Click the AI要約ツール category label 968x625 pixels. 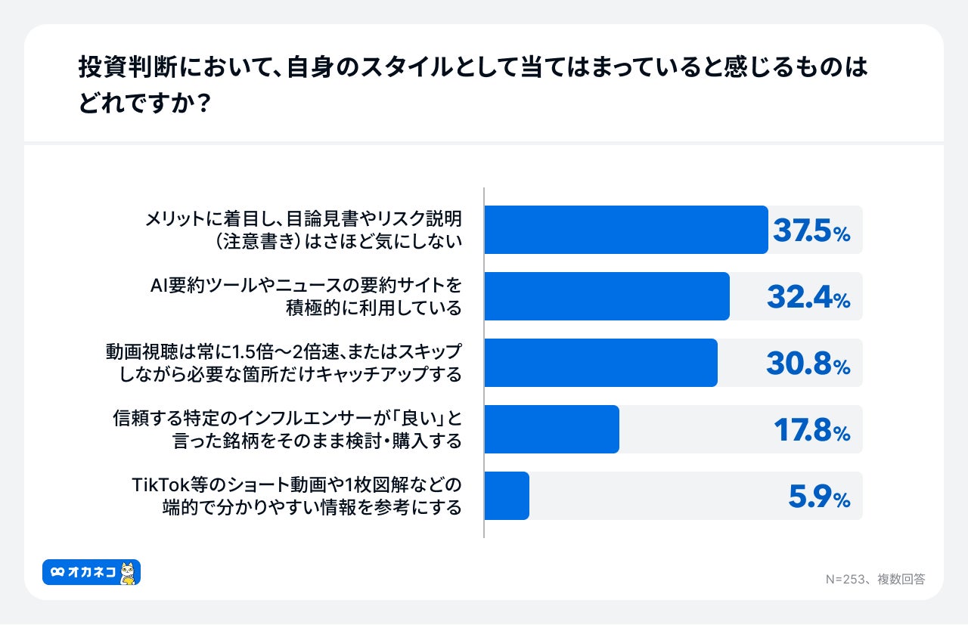pos(305,296)
